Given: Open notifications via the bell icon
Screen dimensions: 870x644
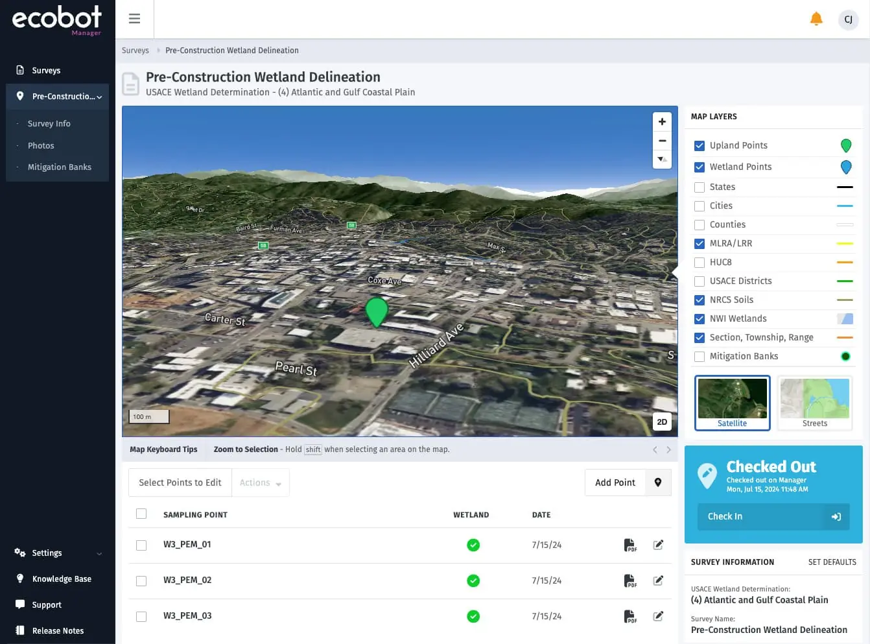Looking at the screenshot, I should [x=816, y=19].
